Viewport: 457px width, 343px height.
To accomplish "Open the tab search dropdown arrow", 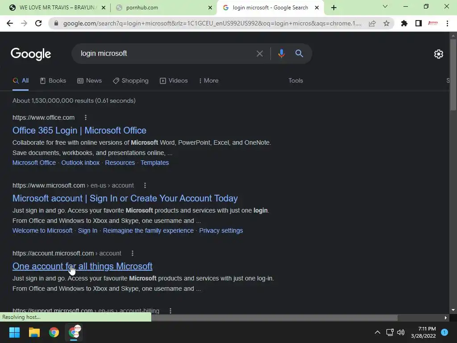I will point(385,6).
